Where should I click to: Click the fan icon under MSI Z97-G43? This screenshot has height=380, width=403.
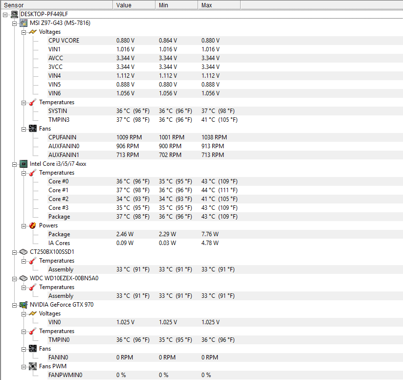(33, 129)
